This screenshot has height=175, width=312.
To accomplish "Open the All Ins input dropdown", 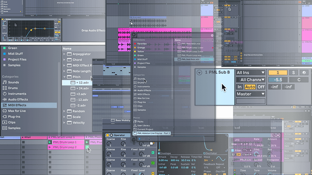I will click(251, 73).
